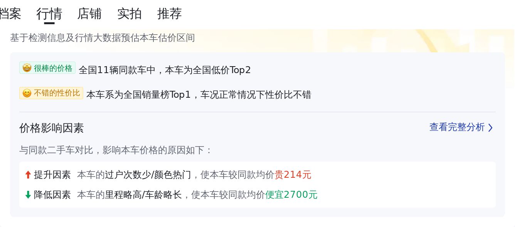Click the text about 全国销量榜Top1
Screen dimensions: 515x227
[x=199, y=95]
